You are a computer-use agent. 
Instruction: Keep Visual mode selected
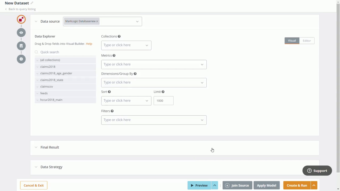(292, 41)
